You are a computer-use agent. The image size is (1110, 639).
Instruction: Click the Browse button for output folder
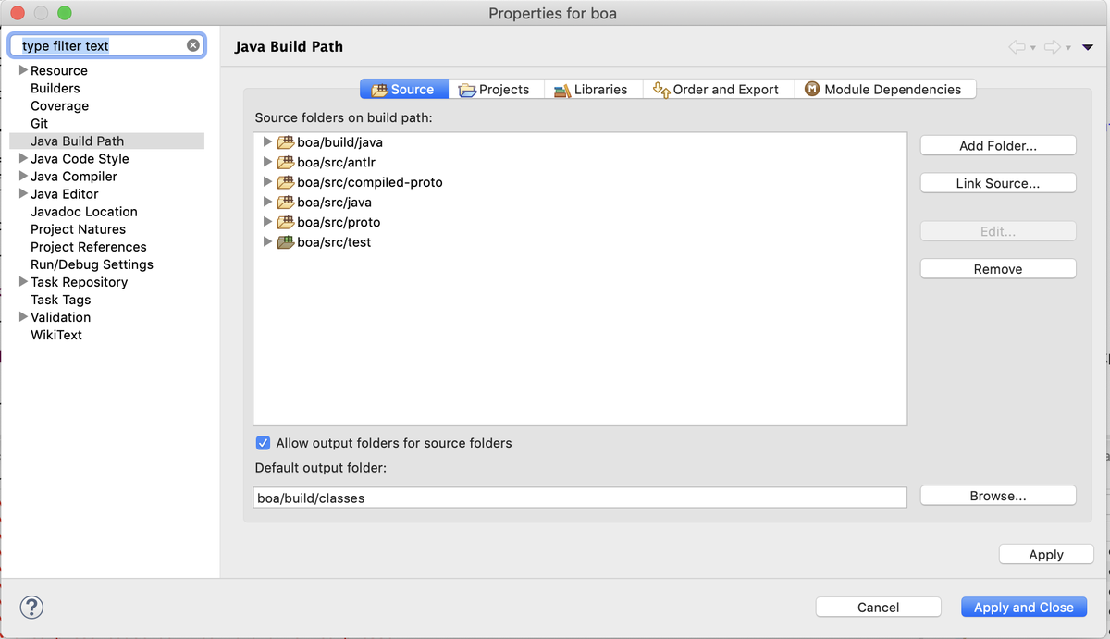[997, 496]
